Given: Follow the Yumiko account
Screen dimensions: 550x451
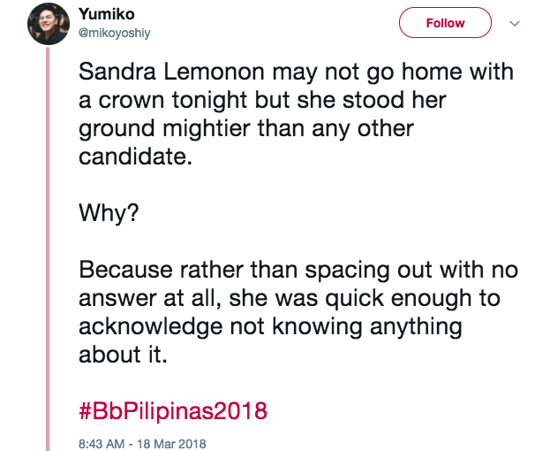Looking at the screenshot, I should (x=445, y=23).
